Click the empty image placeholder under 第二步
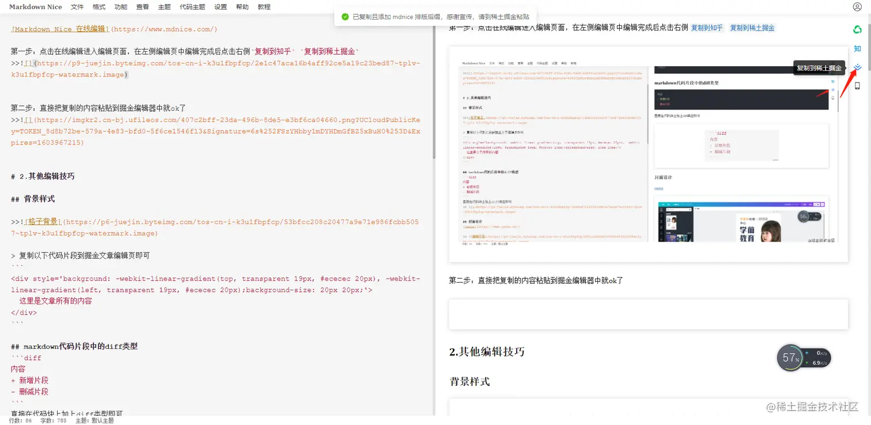The height and width of the screenshot is (425, 871). (x=648, y=314)
